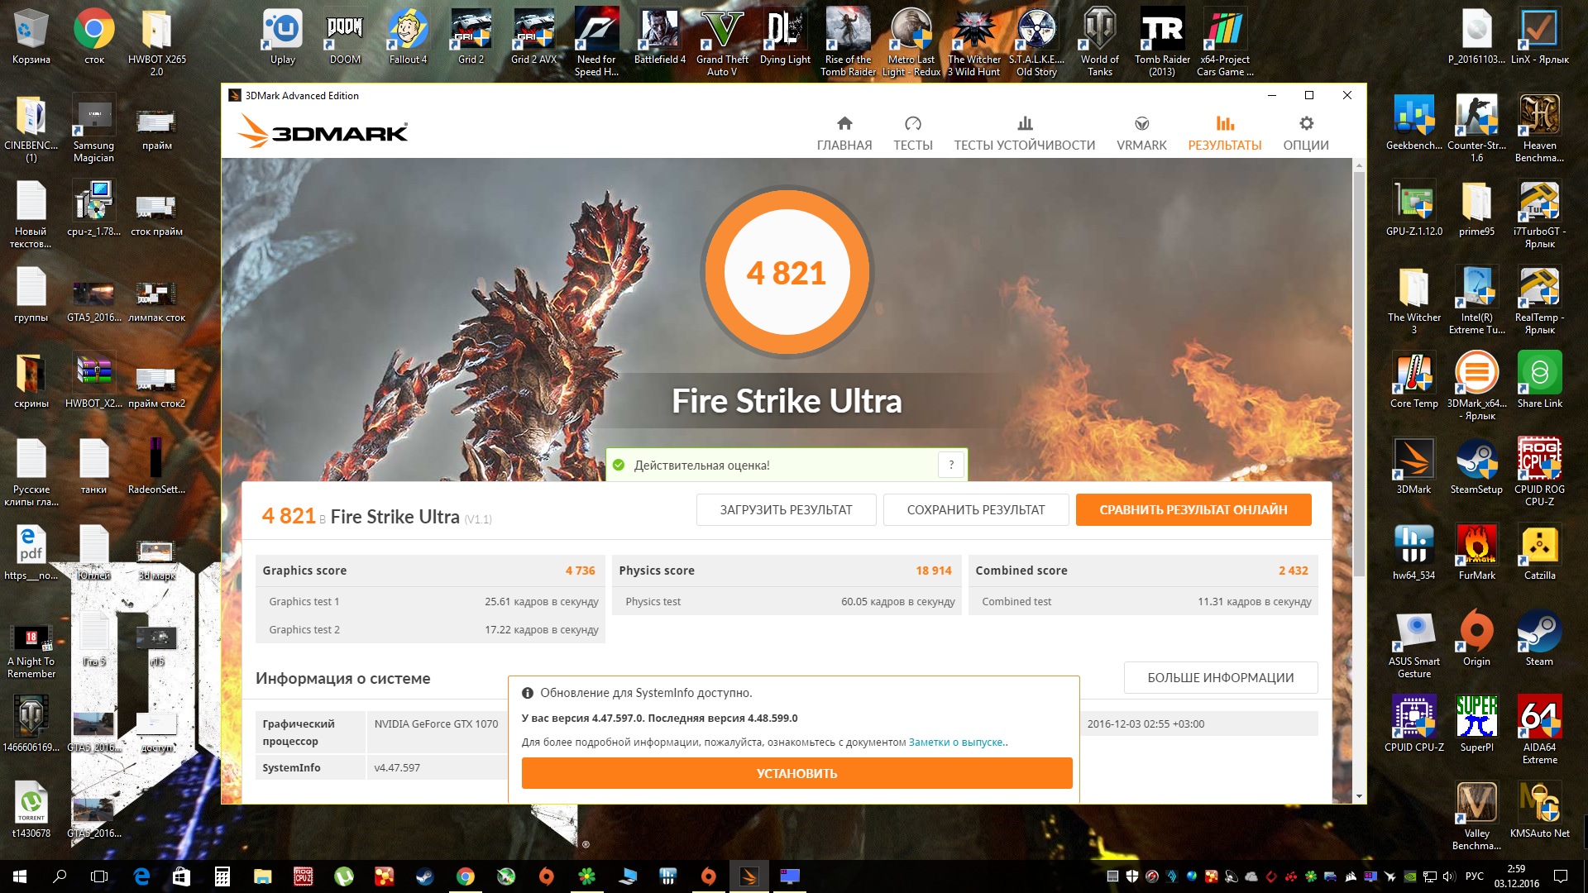Click the question mark help button
Image resolution: width=1588 pixels, height=893 pixels.
coord(951,465)
